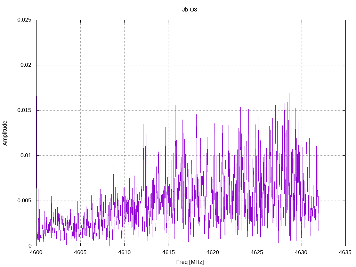Click the x-axis tick label 4630
Screen dimensions: 356x267
click(x=301, y=252)
